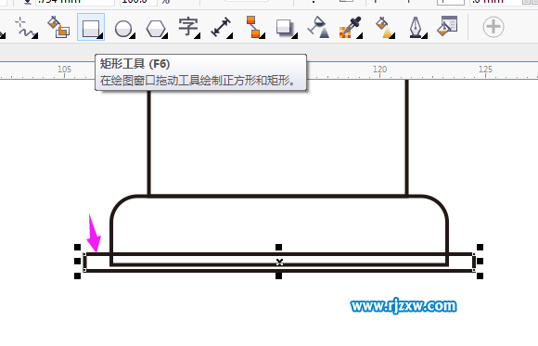Select the Rectangle tool (F6)
The width and height of the screenshot is (538, 346).
(x=91, y=28)
